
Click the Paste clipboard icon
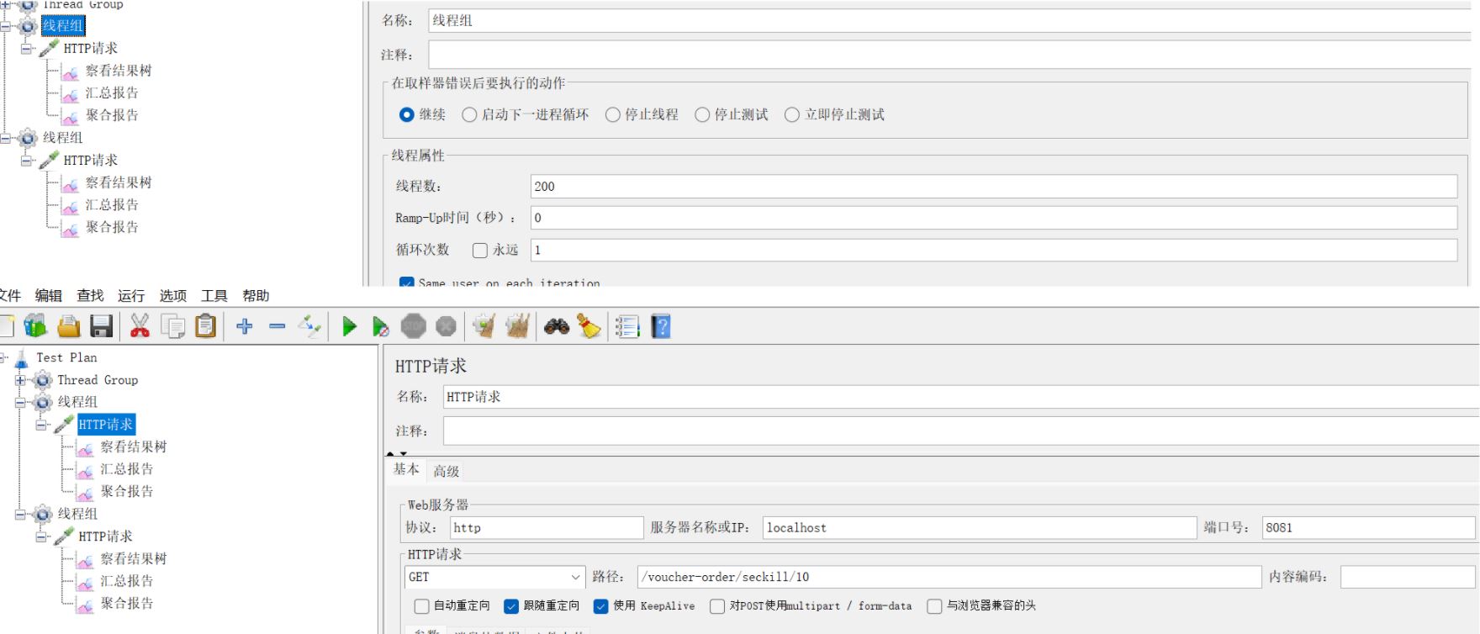tap(205, 326)
